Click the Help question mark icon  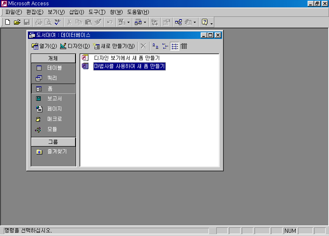(x=204, y=22)
